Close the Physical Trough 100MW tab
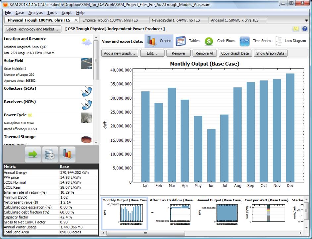 pyautogui.click(x=76, y=21)
